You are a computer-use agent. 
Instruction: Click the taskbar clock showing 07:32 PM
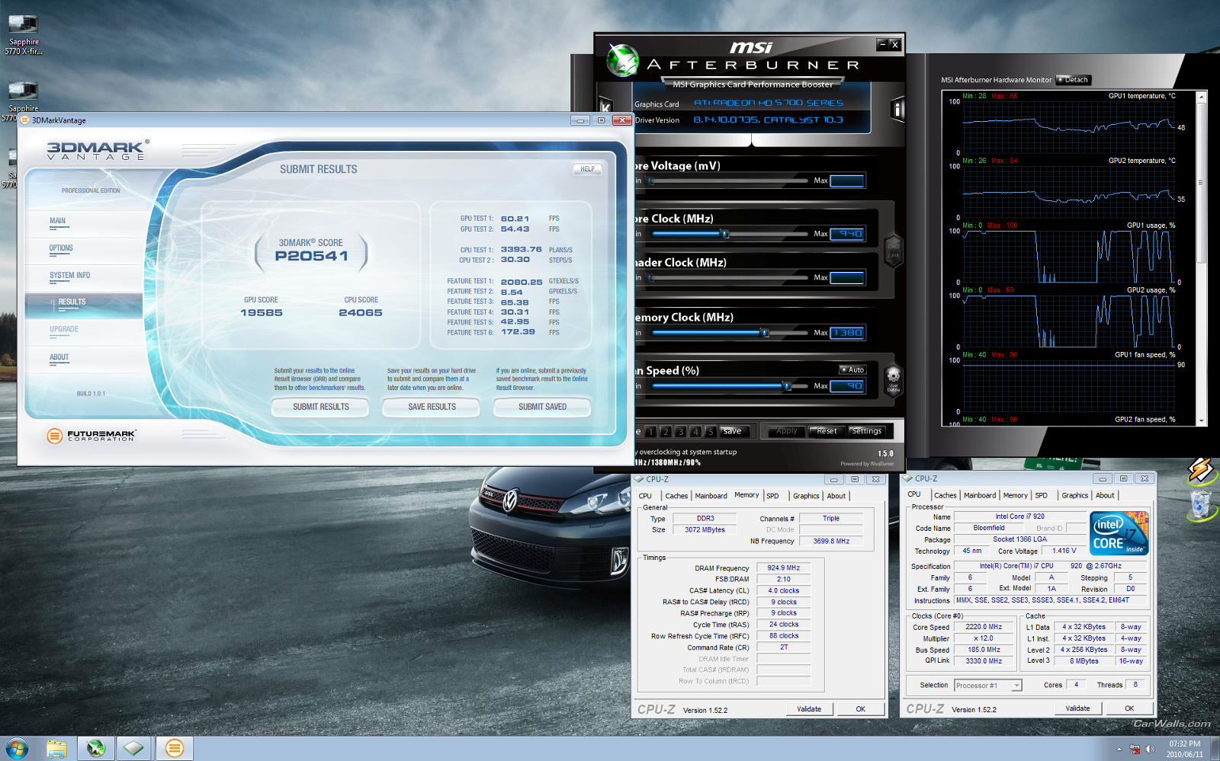pyautogui.click(x=1184, y=749)
